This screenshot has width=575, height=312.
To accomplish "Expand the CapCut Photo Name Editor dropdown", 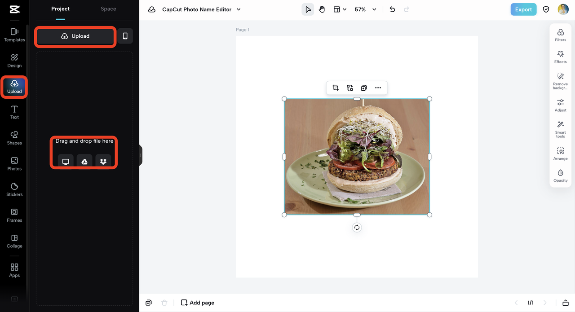I will point(239,9).
